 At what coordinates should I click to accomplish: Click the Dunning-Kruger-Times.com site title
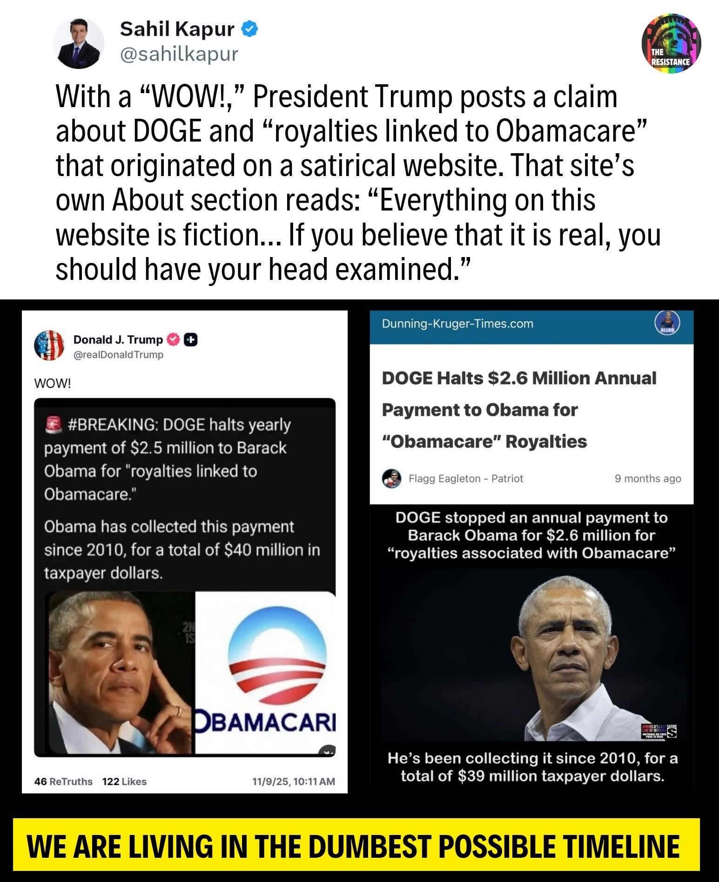(457, 324)
